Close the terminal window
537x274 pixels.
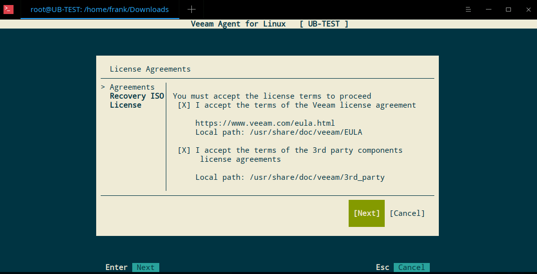click(528, 10)
